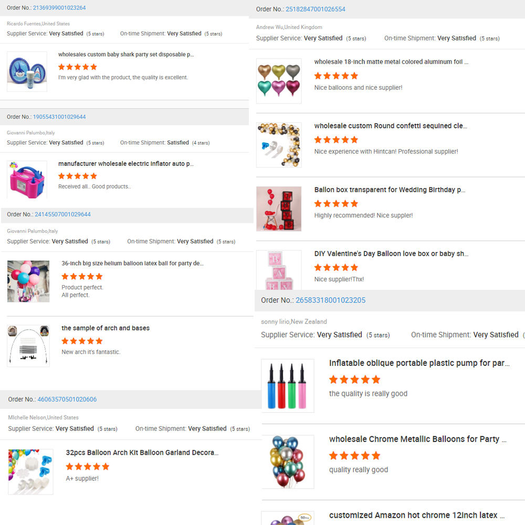Click the heart-shaped foil balloons thumbnail
Screen dimensions: 525x525
279,81
